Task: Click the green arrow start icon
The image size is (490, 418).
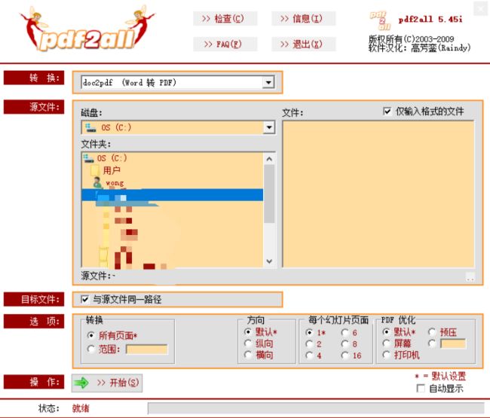Action: (x=81, y=383)
